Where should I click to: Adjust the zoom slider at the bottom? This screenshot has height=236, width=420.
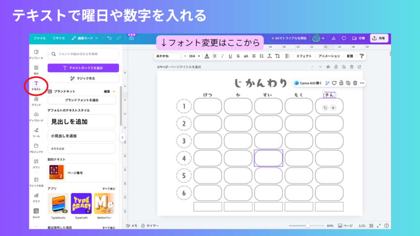[308, 225]
